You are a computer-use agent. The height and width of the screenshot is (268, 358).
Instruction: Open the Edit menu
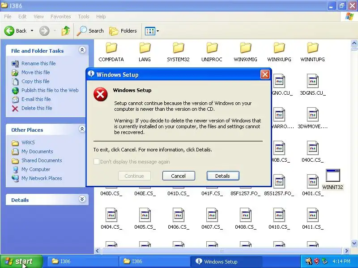pyautogui.click(x=22, y=17)
